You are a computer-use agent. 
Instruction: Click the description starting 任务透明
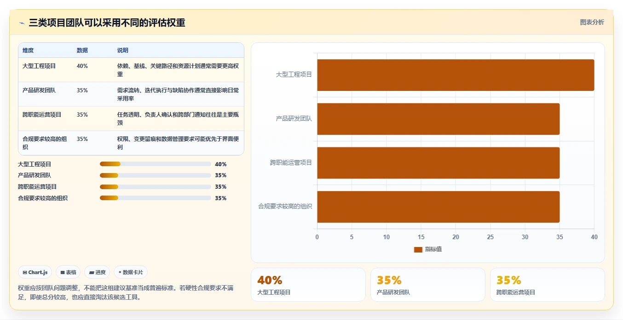point(178,119)
